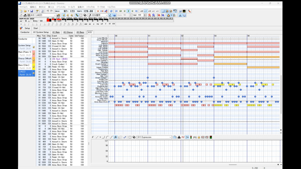Select the S-curve tool in the controller toolbar
This screenshot has height=169, width=301.
[x=111, y=137]
